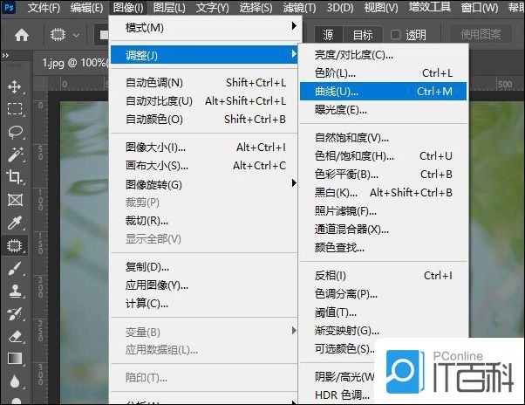Open 曝光度(E)... adjustment
This screenshot has width=525, height=405.
click(383, 109)
